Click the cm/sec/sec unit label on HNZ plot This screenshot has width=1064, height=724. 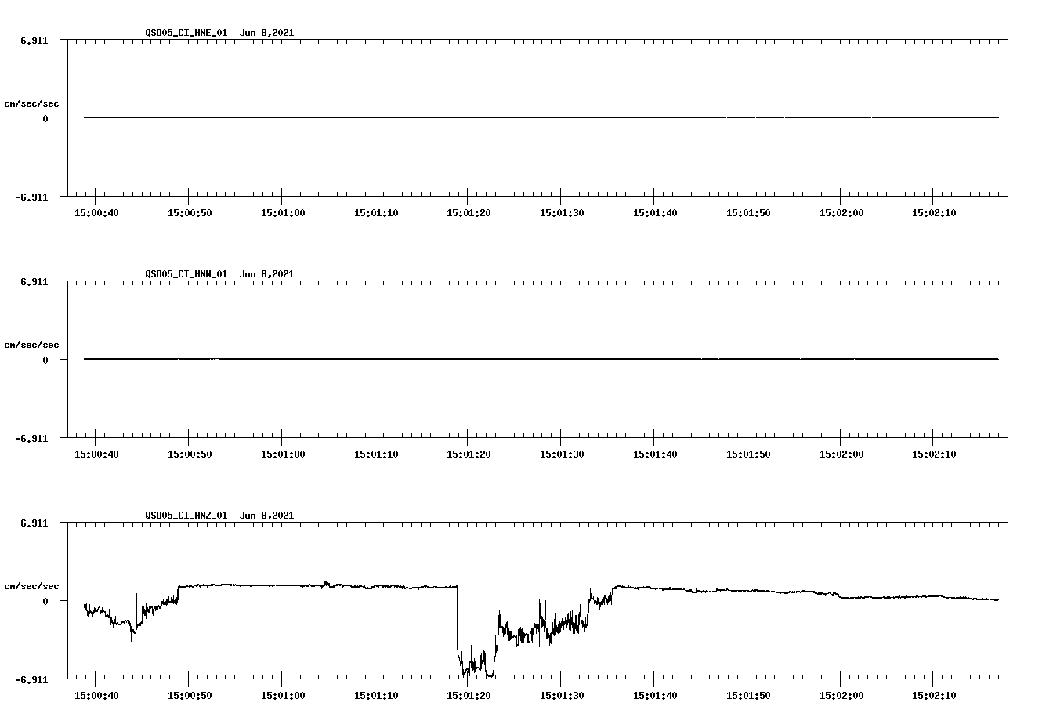31,586
